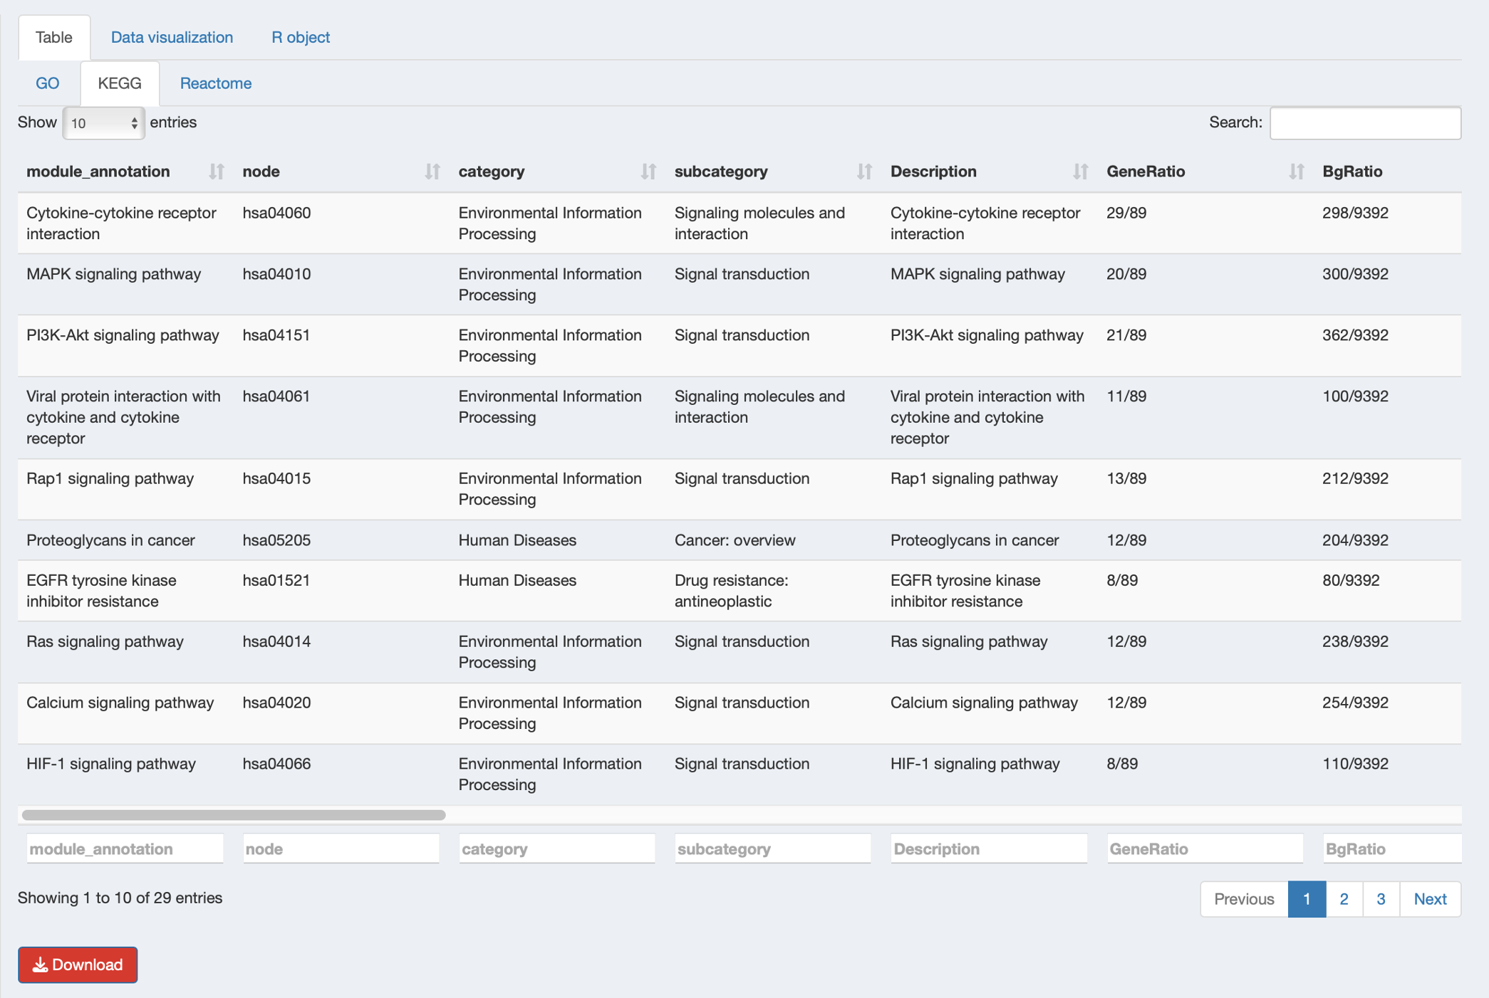Click BgRatio value 100/9392
This screenshot has height=998, width=1489.
pos(1355,396)
